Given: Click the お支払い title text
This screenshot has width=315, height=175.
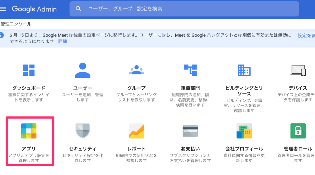Looking at the screenshot, I should (190, 149).
